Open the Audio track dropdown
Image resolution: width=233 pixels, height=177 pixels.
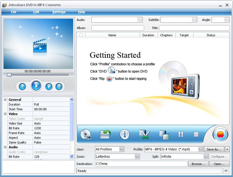click(x=140, y=19)
